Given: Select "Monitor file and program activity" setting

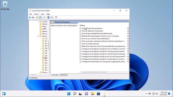Looking at the screenshot, I should coord(100,36).
